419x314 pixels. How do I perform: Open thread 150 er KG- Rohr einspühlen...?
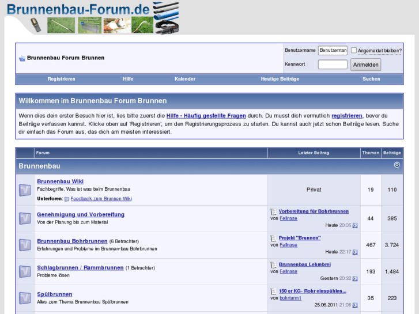pos(312,291)
